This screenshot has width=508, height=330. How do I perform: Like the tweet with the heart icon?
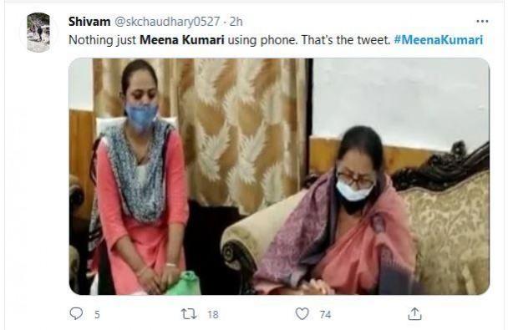click(x=302, y=313)
